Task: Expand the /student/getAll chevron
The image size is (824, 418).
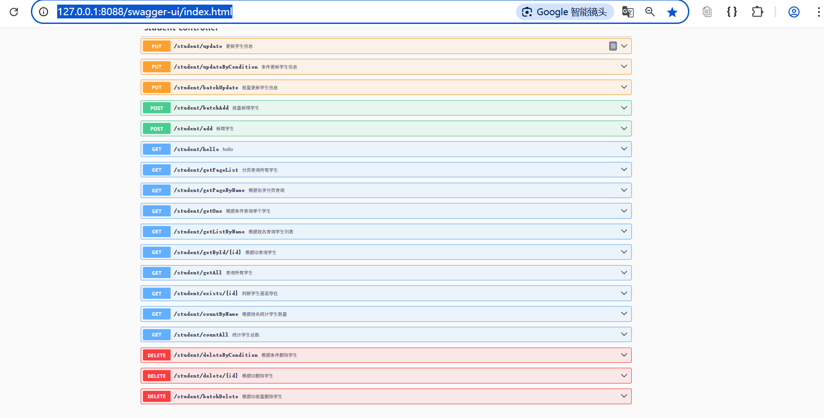Action: (x=624, y=273)
